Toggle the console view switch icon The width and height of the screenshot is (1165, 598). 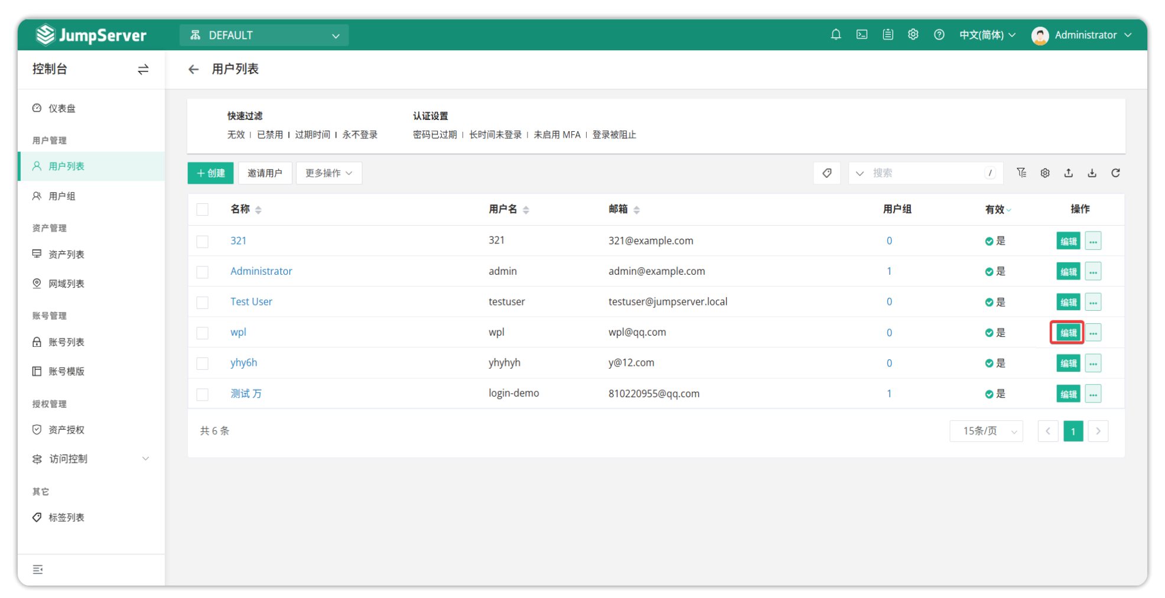[143, 70]
